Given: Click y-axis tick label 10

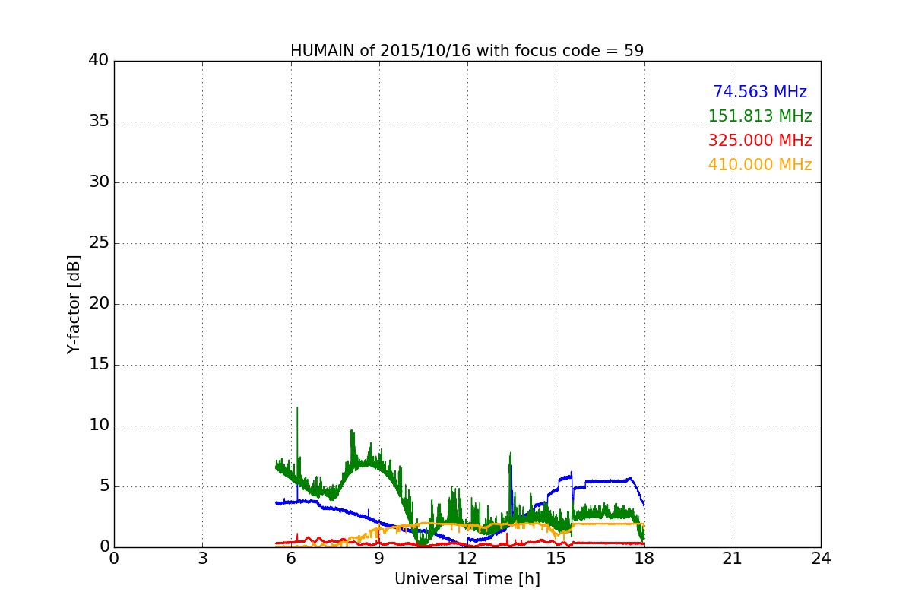Looking at the screenshot, I should 99,426.
